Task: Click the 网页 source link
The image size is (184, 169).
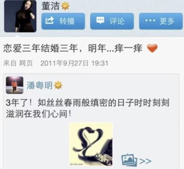Action: [x=26, y=63]
